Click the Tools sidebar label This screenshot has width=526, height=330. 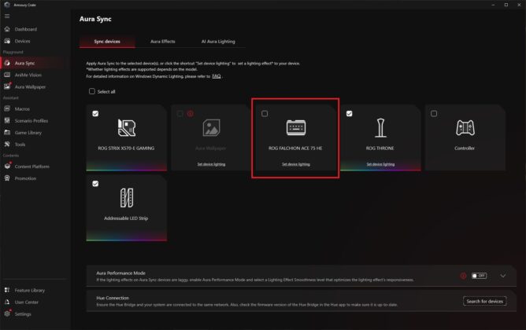(20, 145)
